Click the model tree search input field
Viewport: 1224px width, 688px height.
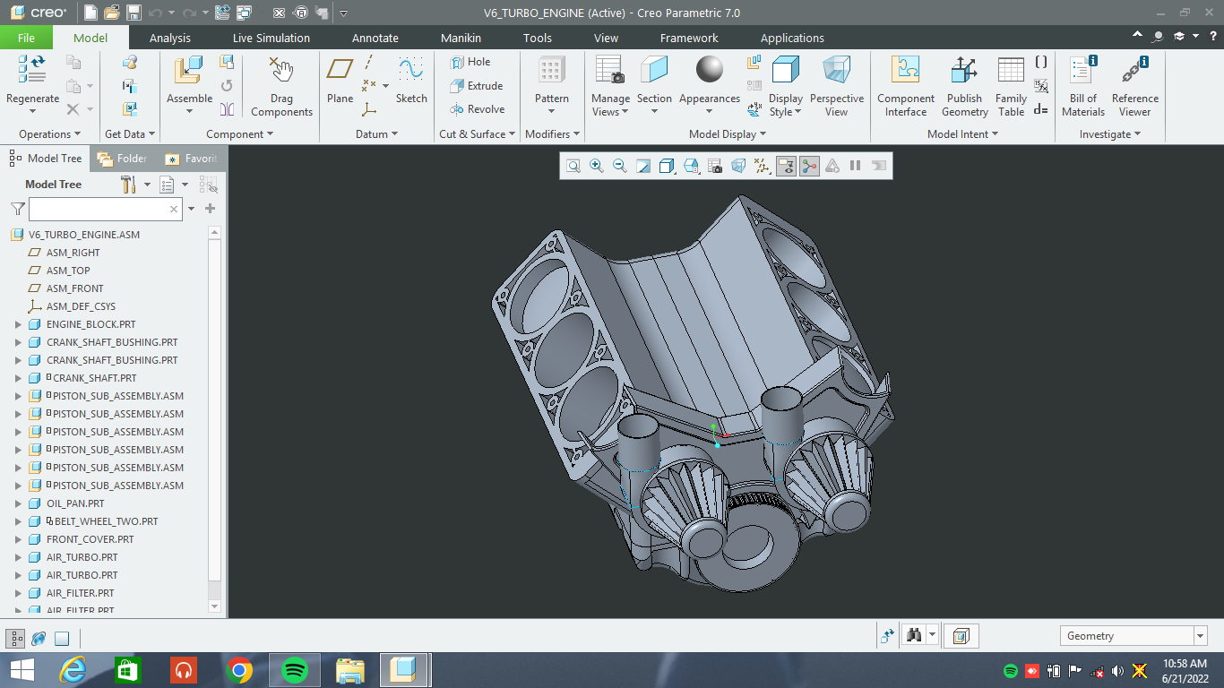(x=99, y=209)
